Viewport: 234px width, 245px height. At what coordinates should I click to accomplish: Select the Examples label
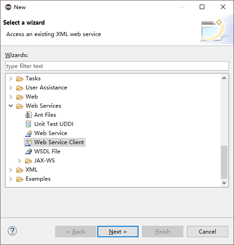[x=38, y=179]
